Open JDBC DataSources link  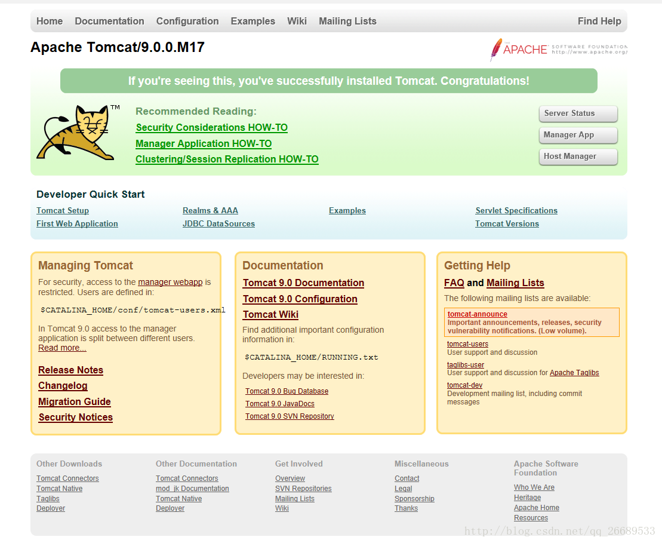(x=218, y=223)
